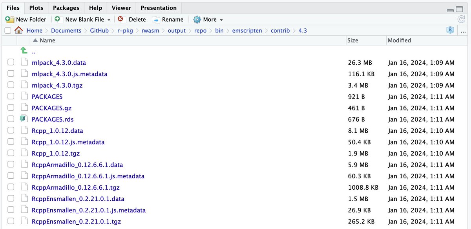Viewport: 471px width, 229px height.
Task: Switch to the Viewer tab
Action: point(121,8)
